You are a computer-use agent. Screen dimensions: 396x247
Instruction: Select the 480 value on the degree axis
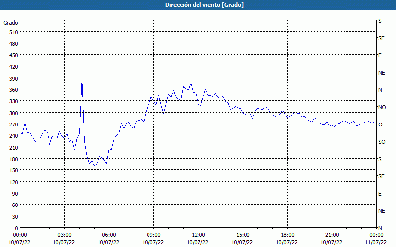click(14, 44)
